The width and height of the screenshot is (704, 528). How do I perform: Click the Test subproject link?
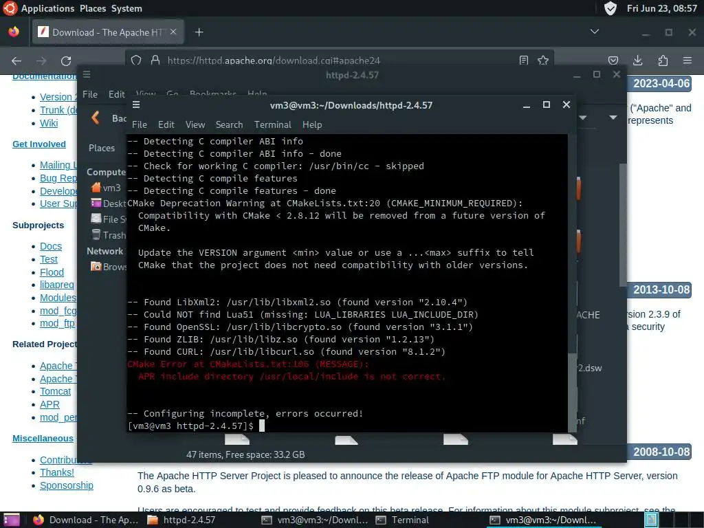pyautogui.click(x=49, y=259)
